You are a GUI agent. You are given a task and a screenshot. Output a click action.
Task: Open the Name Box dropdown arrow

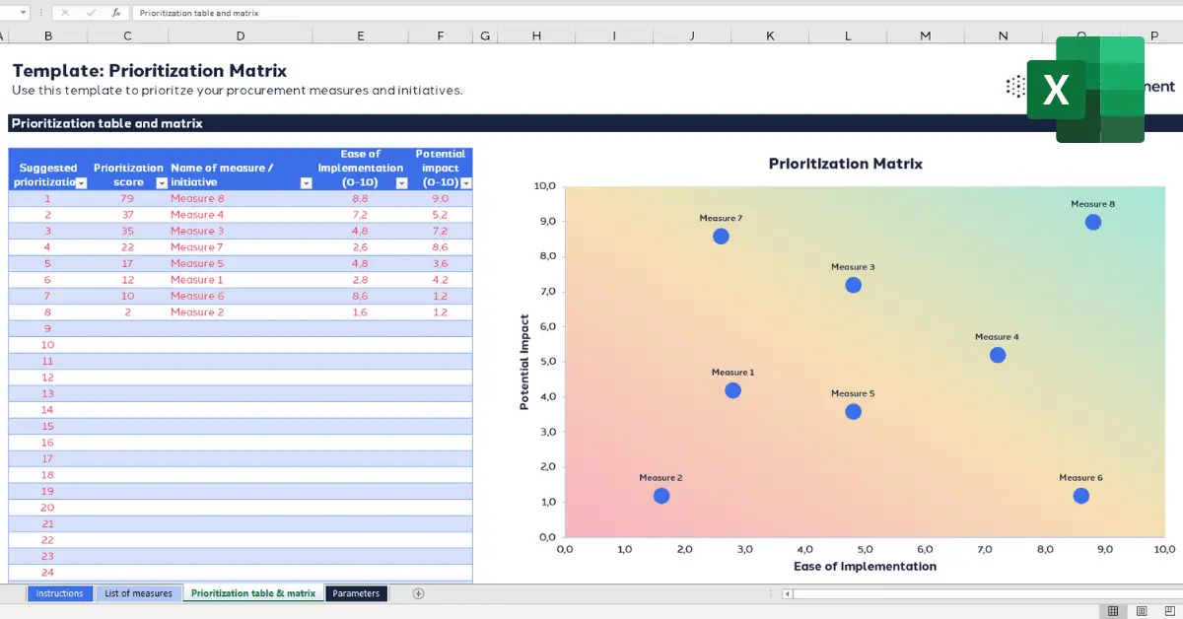pyautogui.click(x=22, y=12)
